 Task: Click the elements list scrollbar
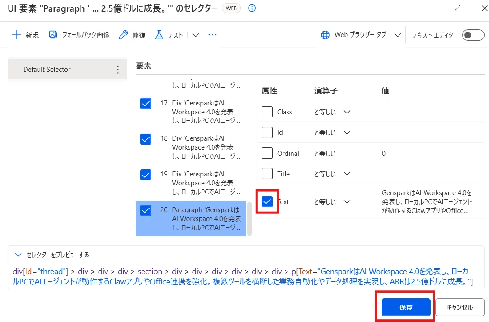click(249, 219)
